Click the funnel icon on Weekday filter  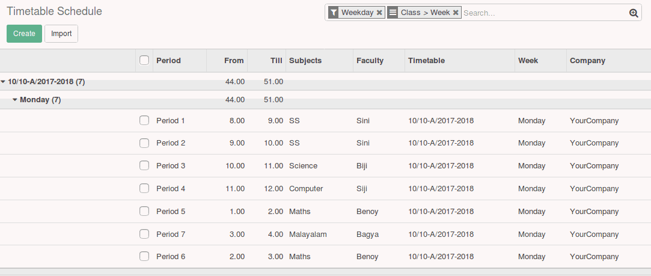coord(333,13)
